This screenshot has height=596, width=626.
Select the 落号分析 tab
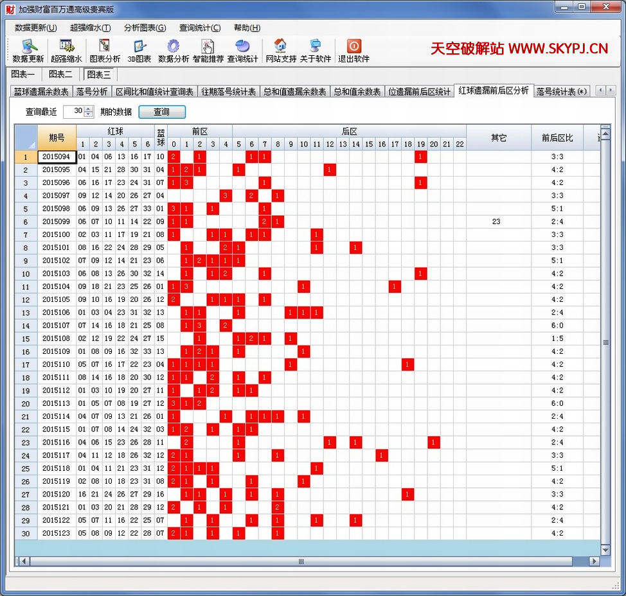[x=91, y=92]
